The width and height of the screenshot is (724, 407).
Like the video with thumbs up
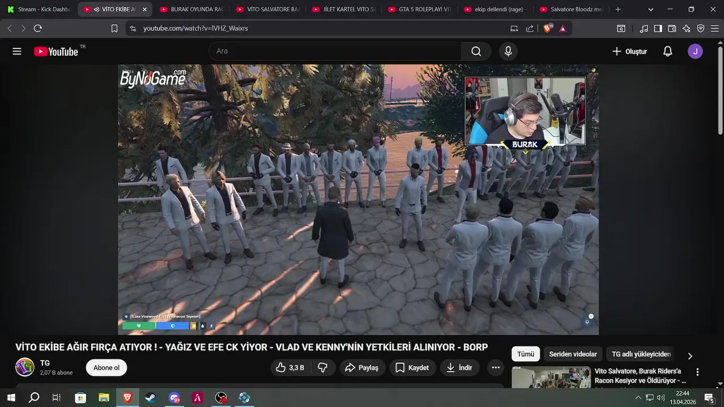click(290, 367)
